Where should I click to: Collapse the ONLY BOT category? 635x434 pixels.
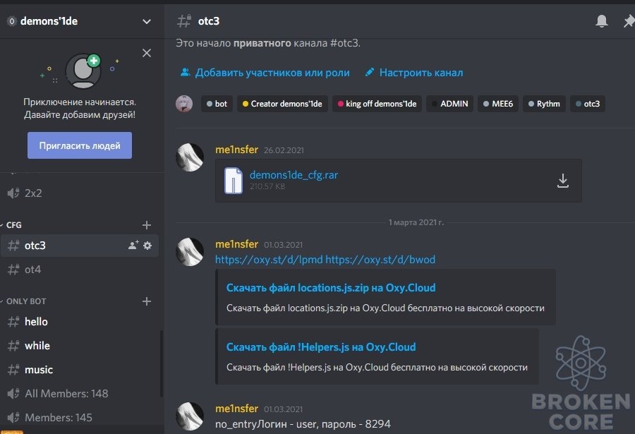23,301
